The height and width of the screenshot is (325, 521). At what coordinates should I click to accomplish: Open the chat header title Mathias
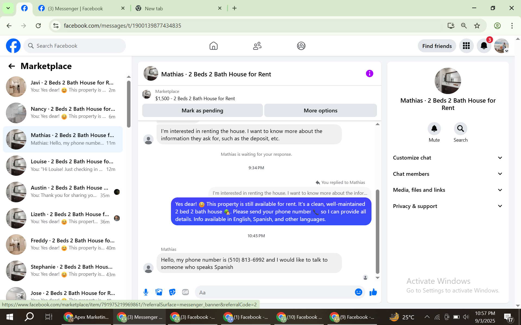[216, 74]
